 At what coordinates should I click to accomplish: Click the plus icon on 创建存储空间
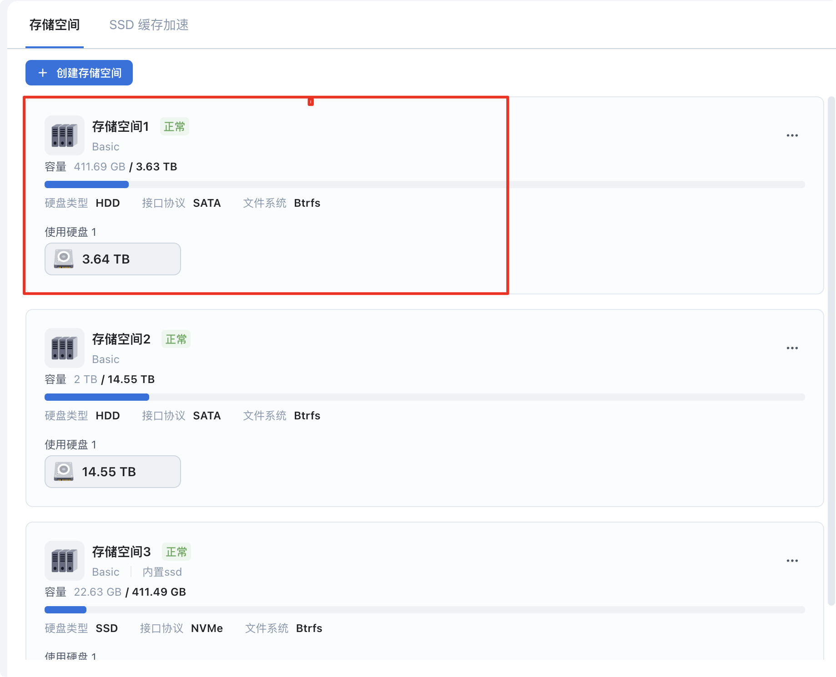pos(43,73)
